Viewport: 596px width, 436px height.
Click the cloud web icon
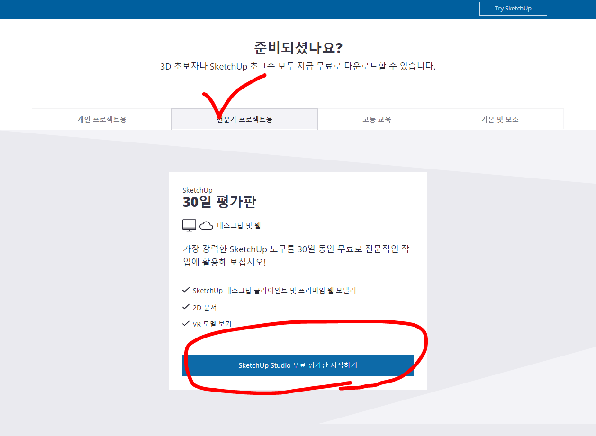pos(206,226)
